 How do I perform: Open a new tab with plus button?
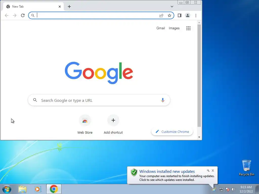(x=69, y=7)
